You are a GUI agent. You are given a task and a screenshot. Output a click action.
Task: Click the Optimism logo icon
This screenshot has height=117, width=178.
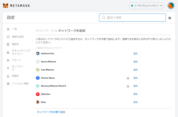point(38,94)
